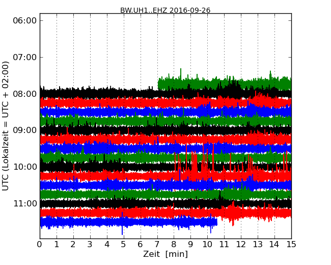Click the bottom blue trace that ends early

point(127,222)
